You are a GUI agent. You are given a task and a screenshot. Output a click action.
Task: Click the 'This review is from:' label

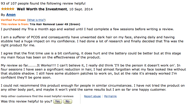[x=15, y=24]
